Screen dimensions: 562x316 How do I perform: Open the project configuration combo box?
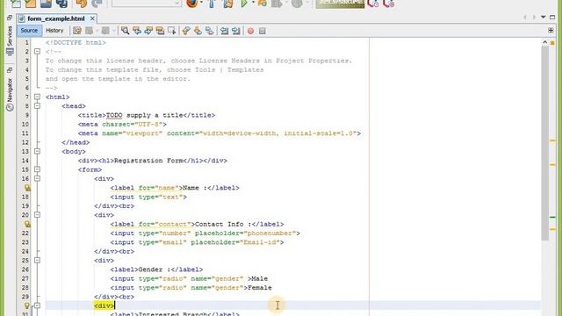point(147,4)
